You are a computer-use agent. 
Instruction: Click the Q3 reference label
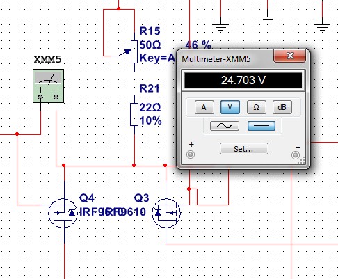point(141,198)
